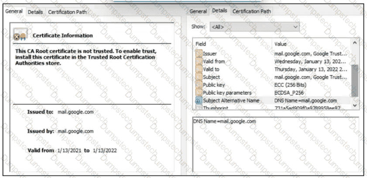Click the Valid from field icon
The width and height of the screenshot is (367, 178).
tap(199, 62)
